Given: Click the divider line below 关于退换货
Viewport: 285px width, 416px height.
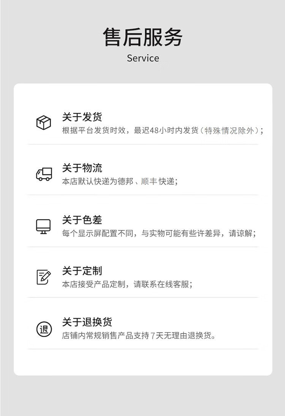Looking at the screenshot, I should point(143,349).
